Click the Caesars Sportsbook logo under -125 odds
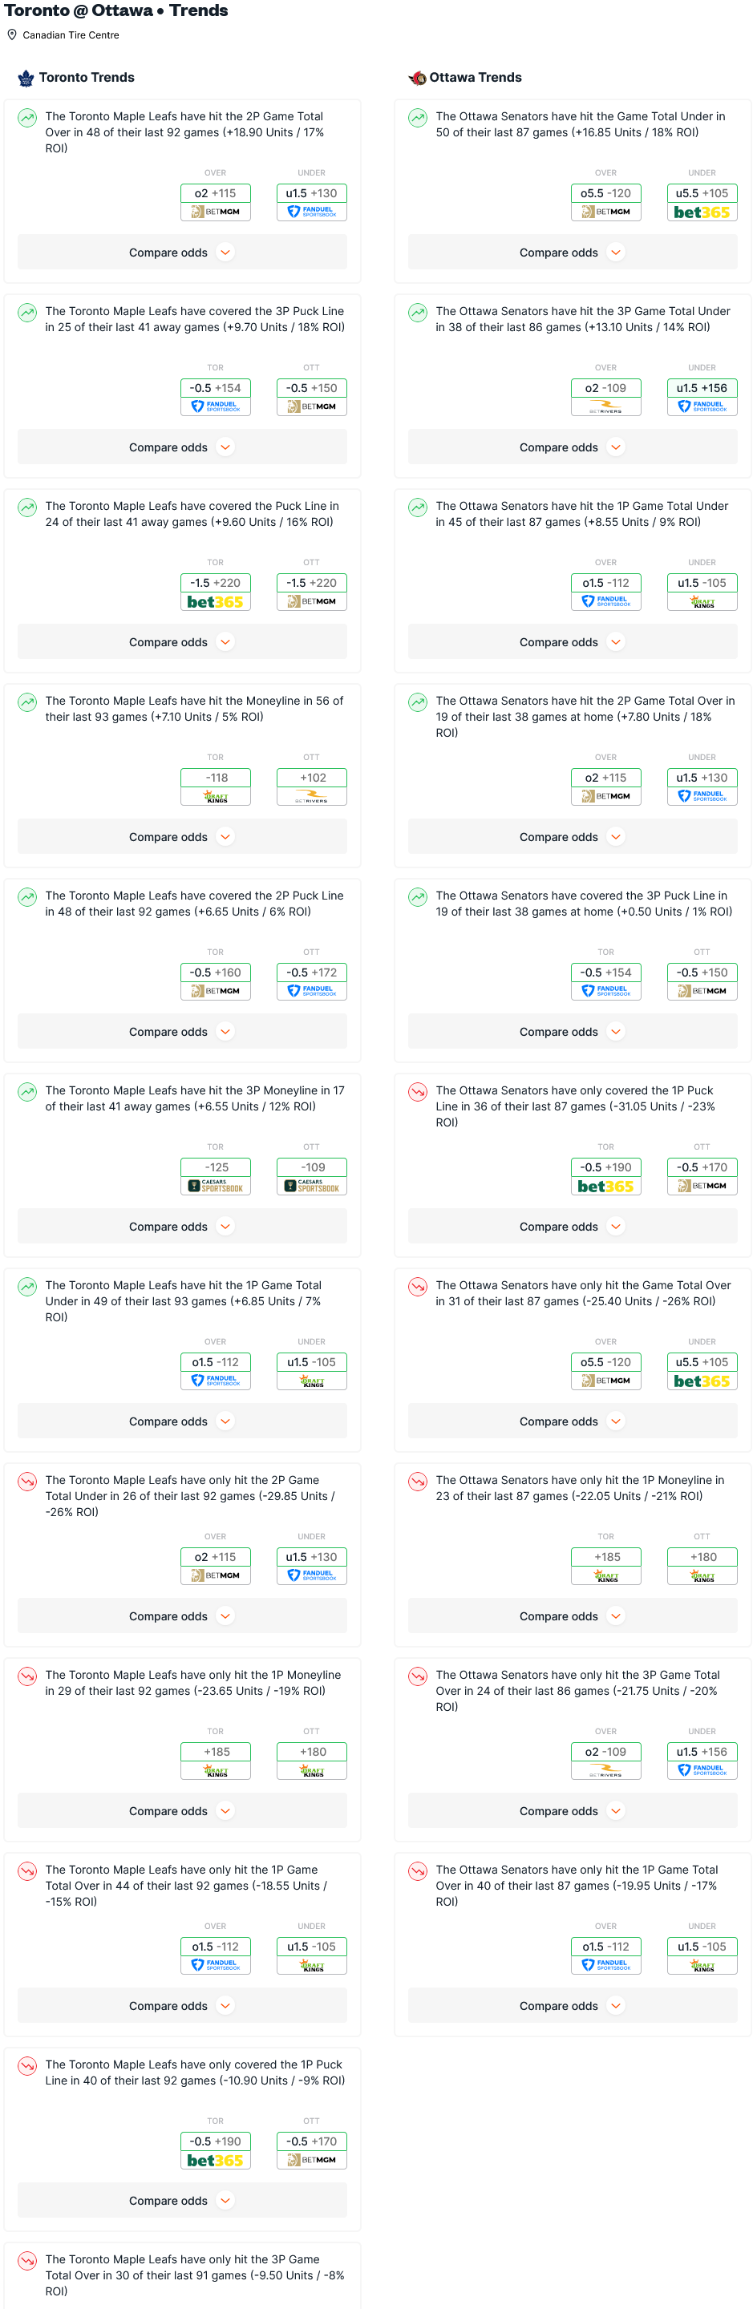753x2309 pixels. coord(215,1186)
